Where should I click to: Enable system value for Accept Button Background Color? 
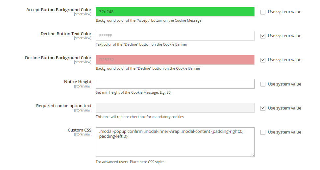point(263,12)
